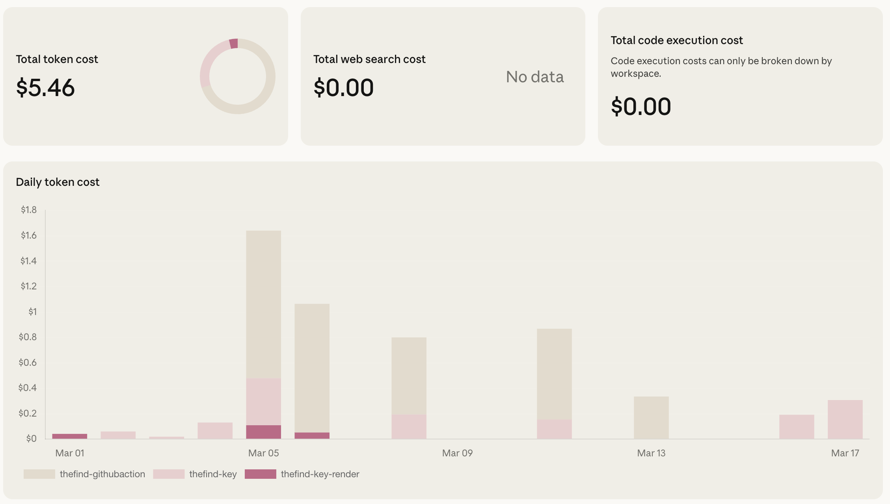Click the Mar 13 thefind-githubaction bar
This screenshot has height=504, width=890.
click(x=651, y=417)
